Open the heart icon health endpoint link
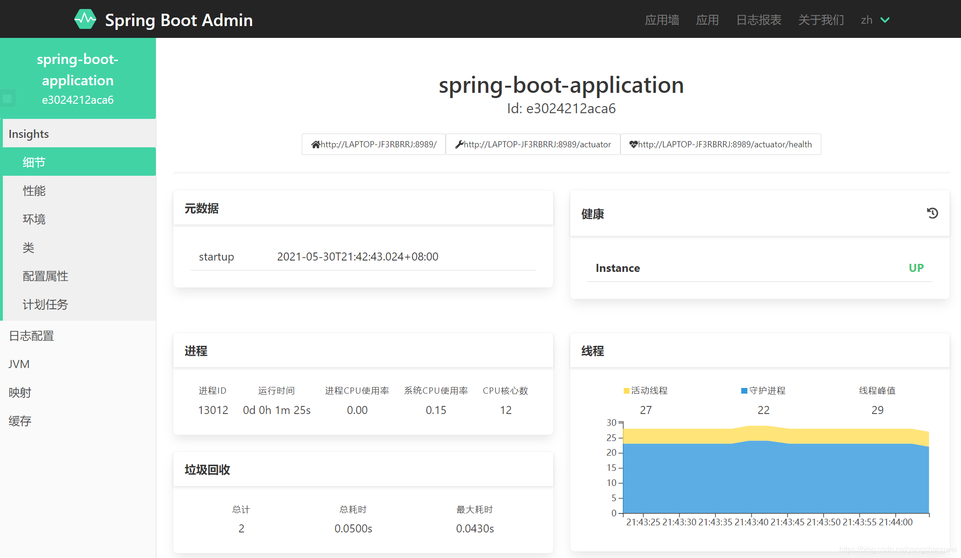961x558 pixels. click(720, 144)
